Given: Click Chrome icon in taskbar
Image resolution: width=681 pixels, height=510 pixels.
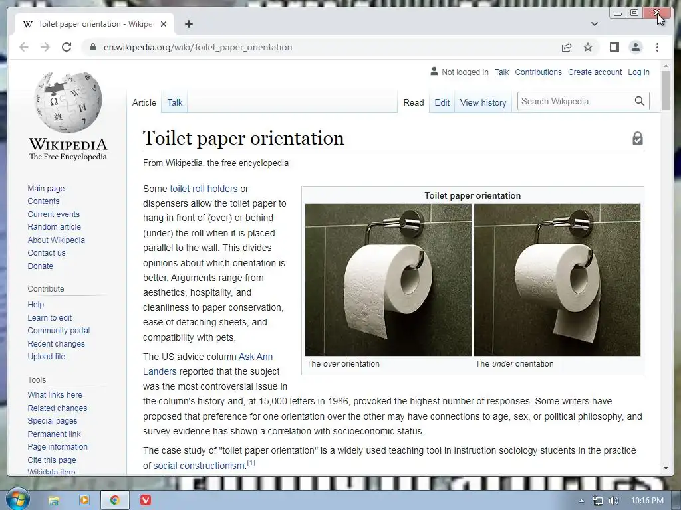Looking at the screenshot, I should point(114,501).
